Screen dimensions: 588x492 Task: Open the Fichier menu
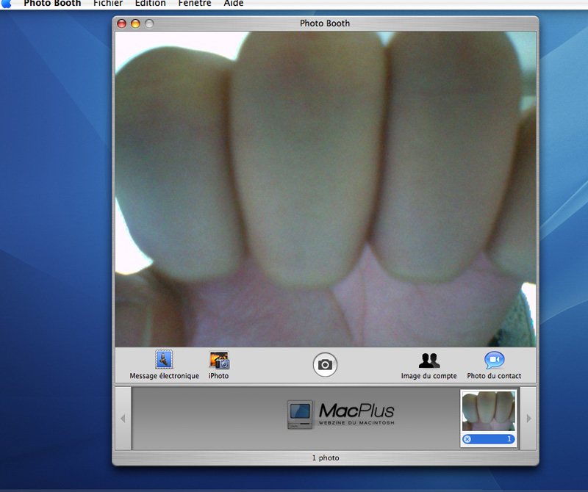point(108,4)
